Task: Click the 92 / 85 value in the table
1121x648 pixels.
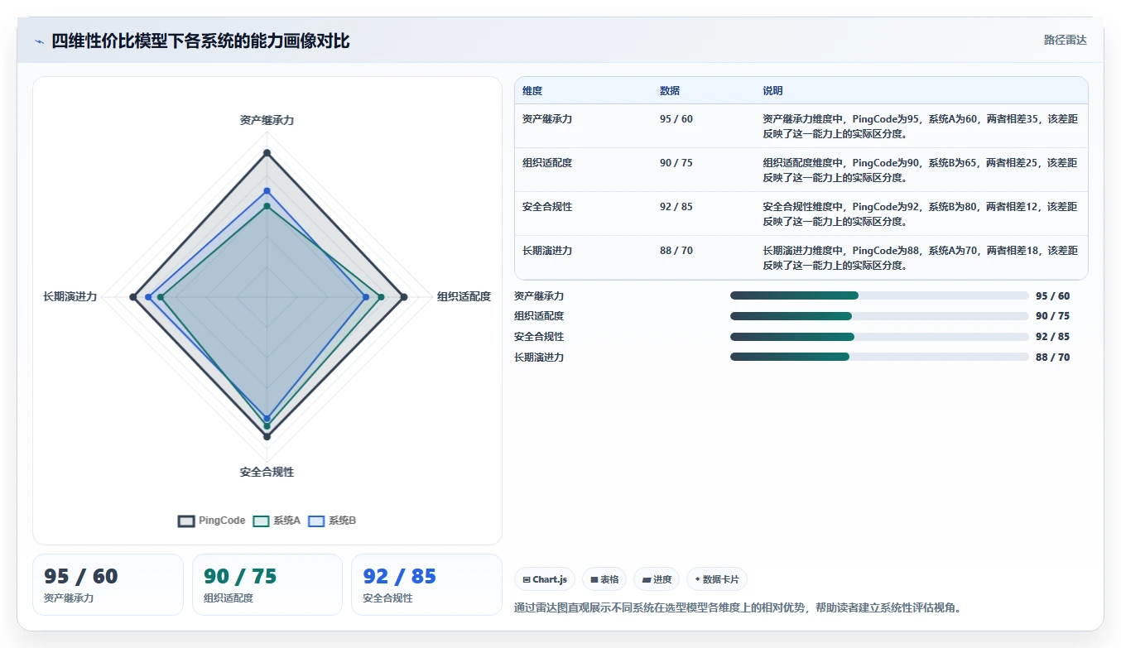Action: 676,207
